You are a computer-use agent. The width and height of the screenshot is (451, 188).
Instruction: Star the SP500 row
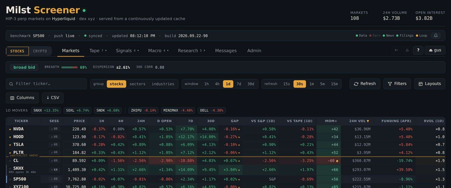10,179
